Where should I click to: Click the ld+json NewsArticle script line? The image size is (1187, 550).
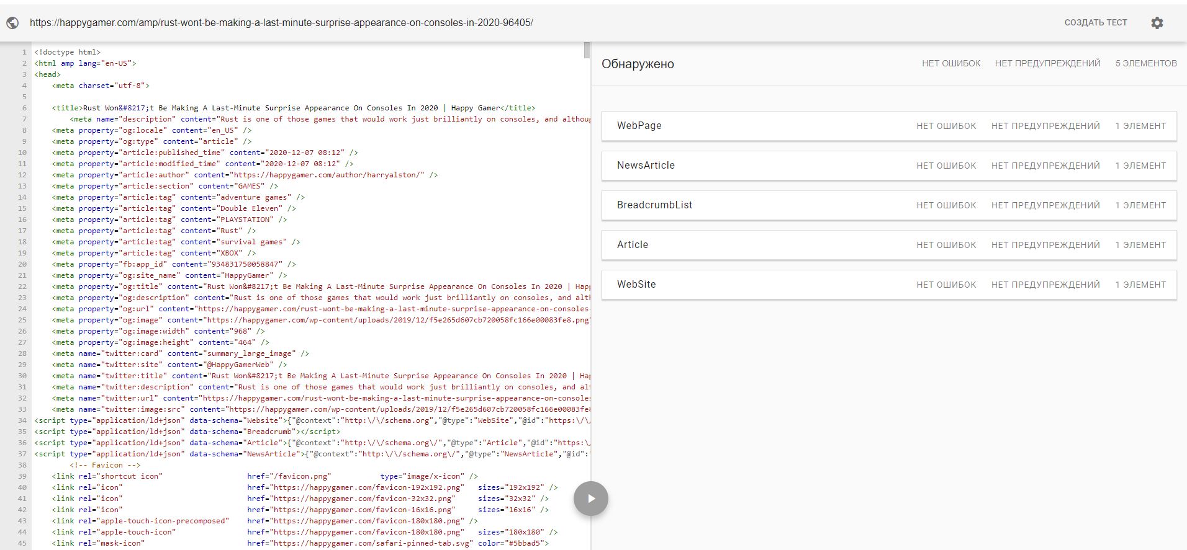[x=312, y=454]
